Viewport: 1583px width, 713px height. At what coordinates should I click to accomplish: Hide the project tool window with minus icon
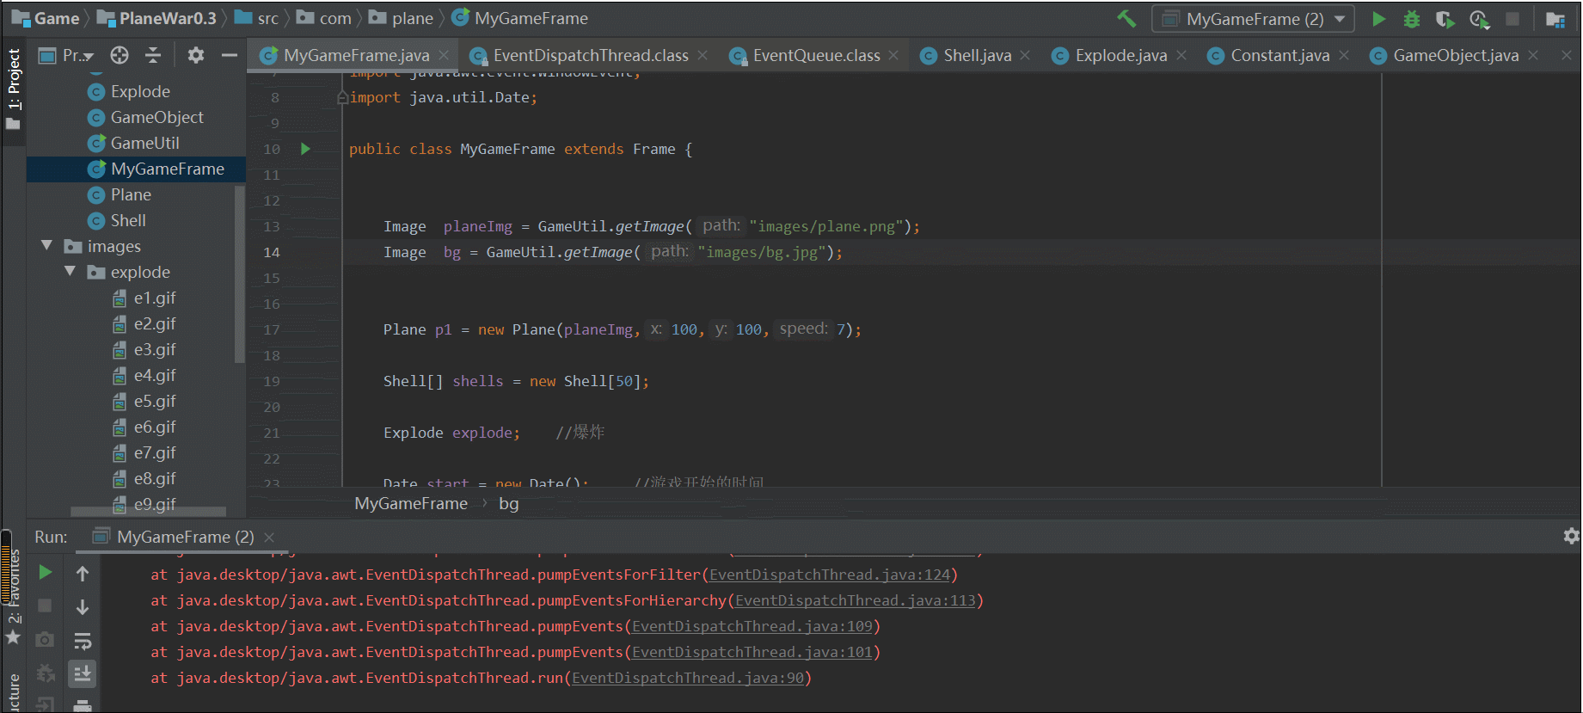(x=229, y=55)
